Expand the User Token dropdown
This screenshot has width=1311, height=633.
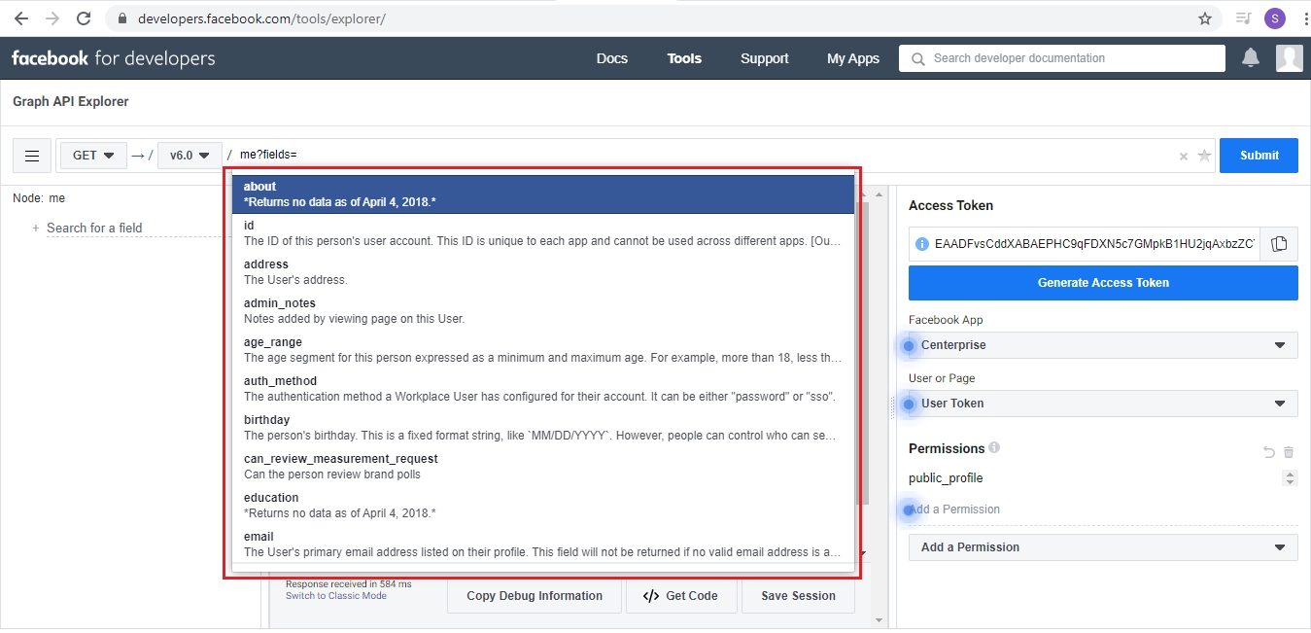click(x=1103, y=404)
